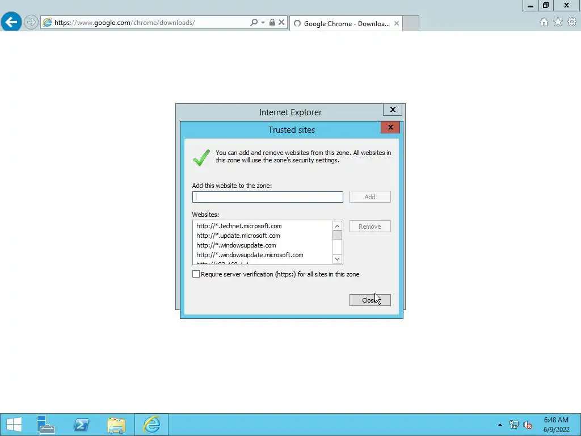
Task: Open the Home page icon
Action: 544,22
